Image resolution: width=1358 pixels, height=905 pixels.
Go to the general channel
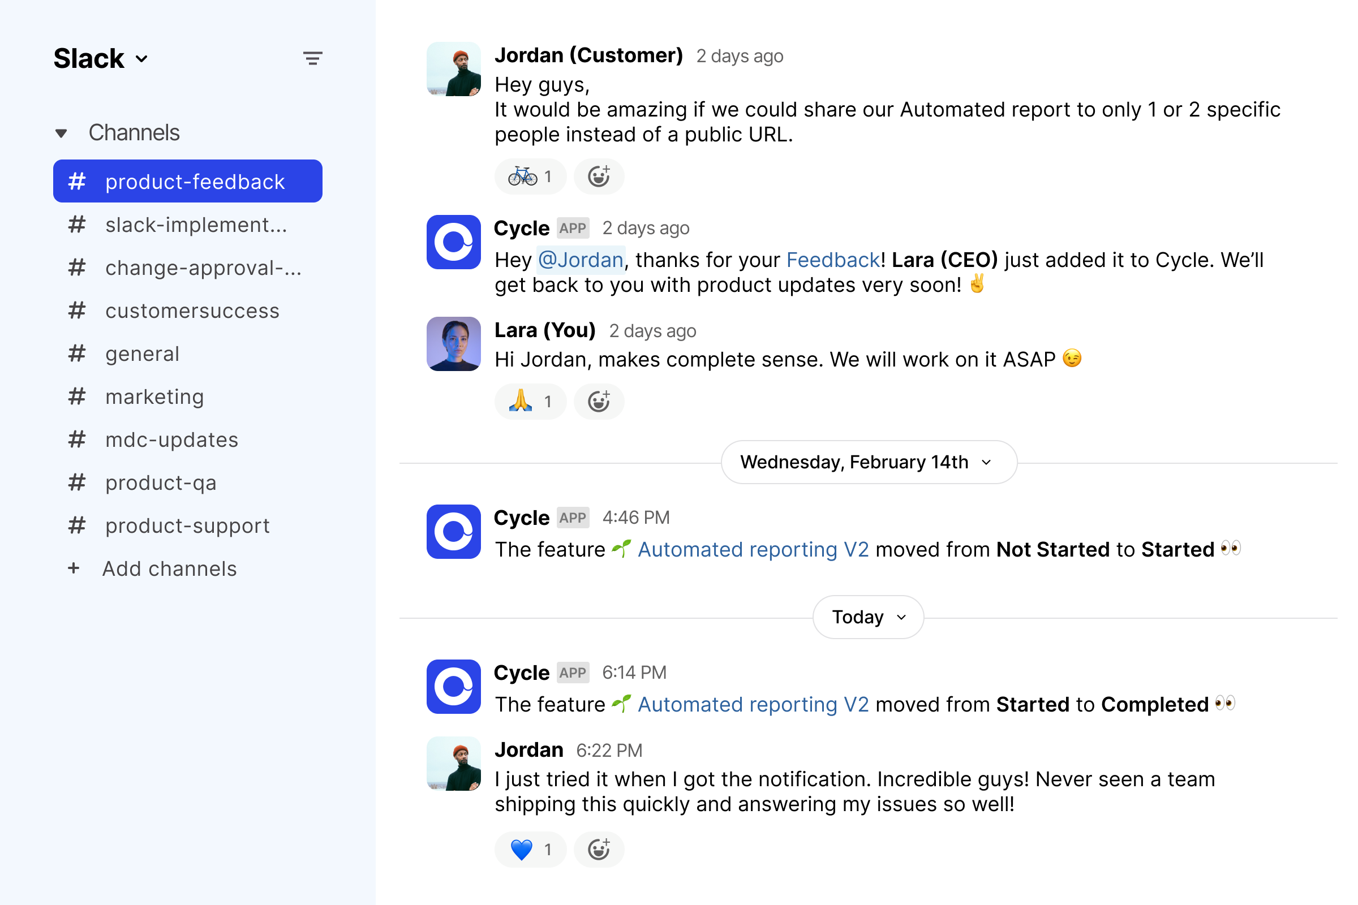(188, 353)
